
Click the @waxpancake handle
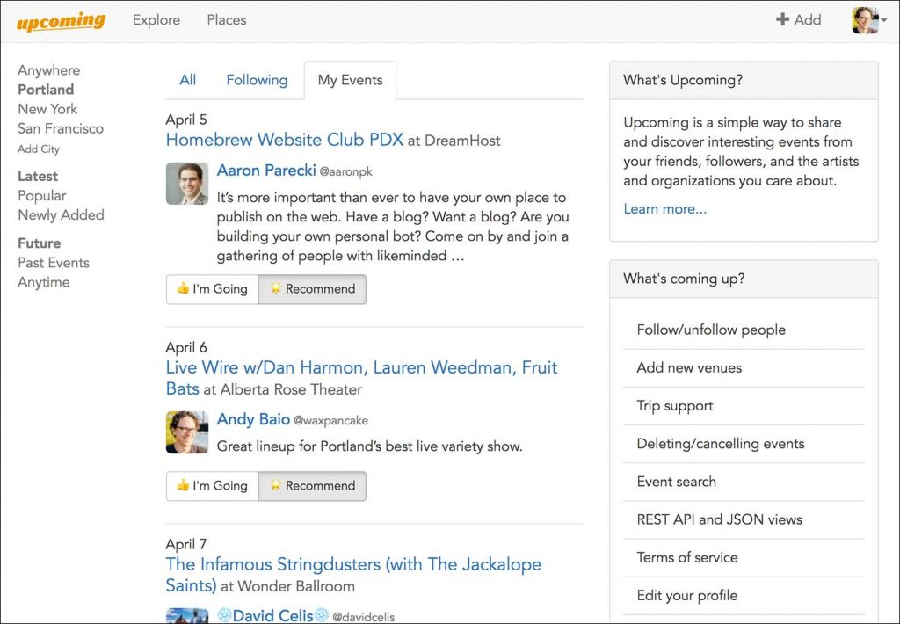coord(330,421)
